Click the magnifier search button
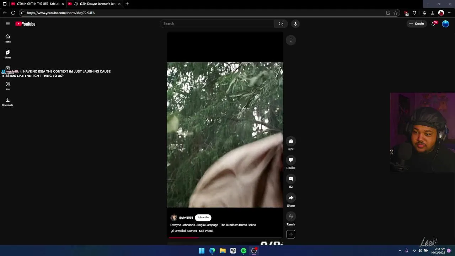The height and width of the screenshot is (256, 455). [x=281, y=23]
